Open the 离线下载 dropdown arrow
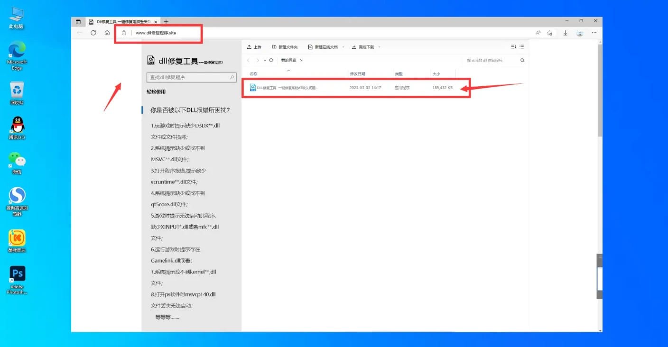This screenshot has width=668, height=347. point(378,47)
